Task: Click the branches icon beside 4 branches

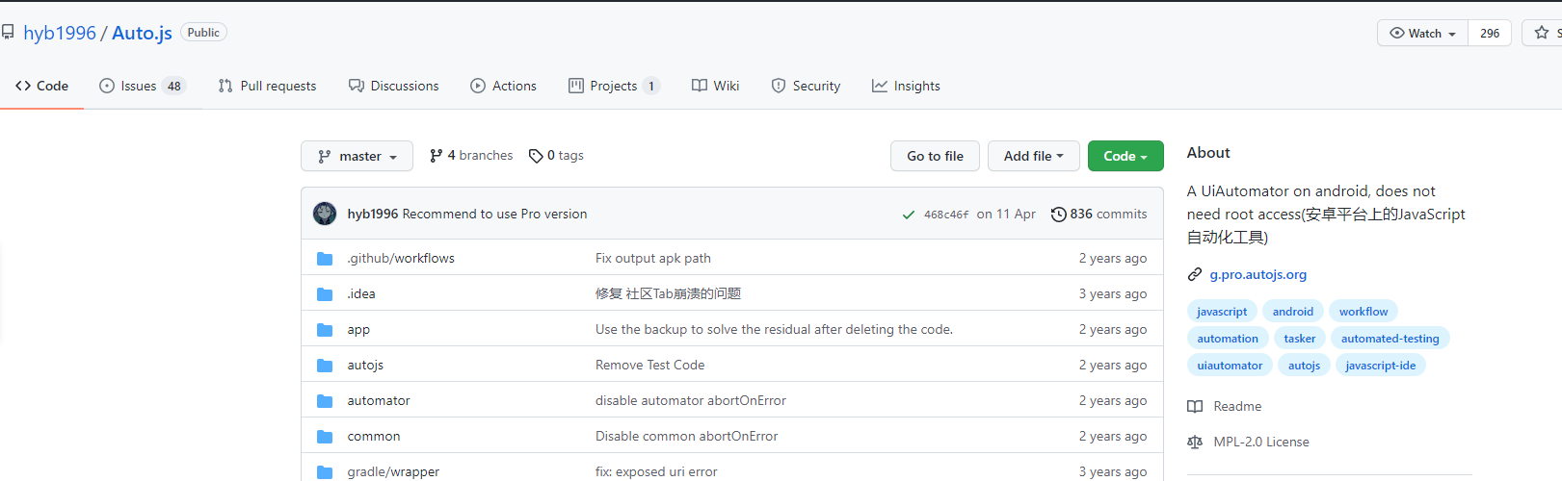Action: click(x=437, y=156)
